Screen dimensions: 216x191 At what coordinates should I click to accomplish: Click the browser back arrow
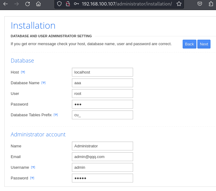tap(6, 4)
